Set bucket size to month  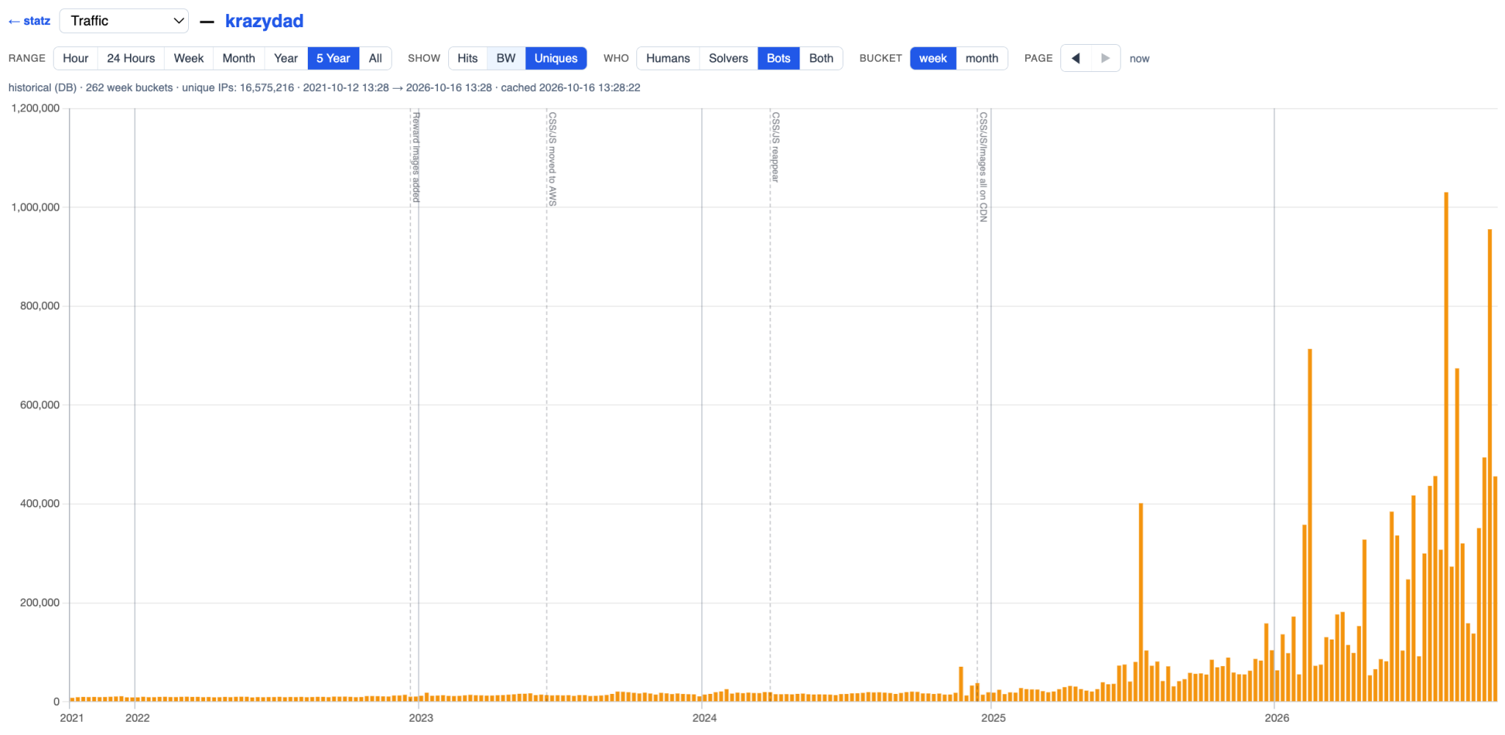tap(982, 59)
